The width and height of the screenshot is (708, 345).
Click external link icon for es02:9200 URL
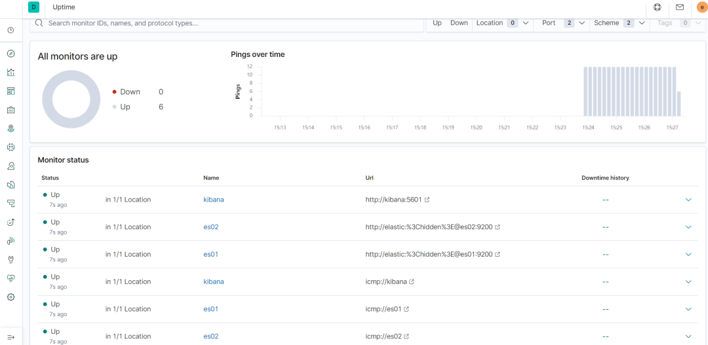[498, 227]
